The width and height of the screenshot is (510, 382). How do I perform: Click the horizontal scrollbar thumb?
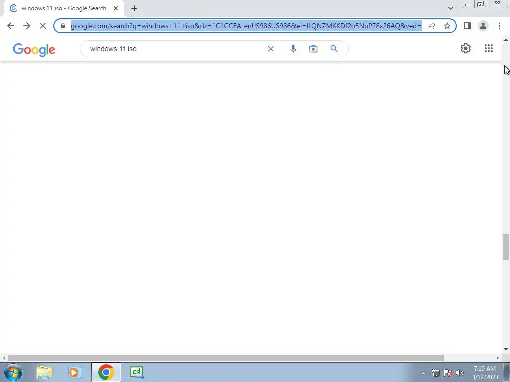click(226, 358)
